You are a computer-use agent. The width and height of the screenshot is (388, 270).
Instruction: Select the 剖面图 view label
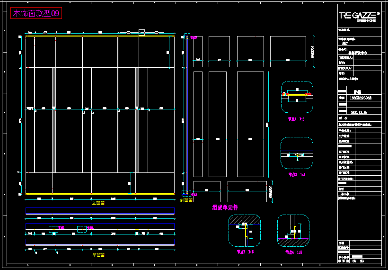(x=186, y=200)
